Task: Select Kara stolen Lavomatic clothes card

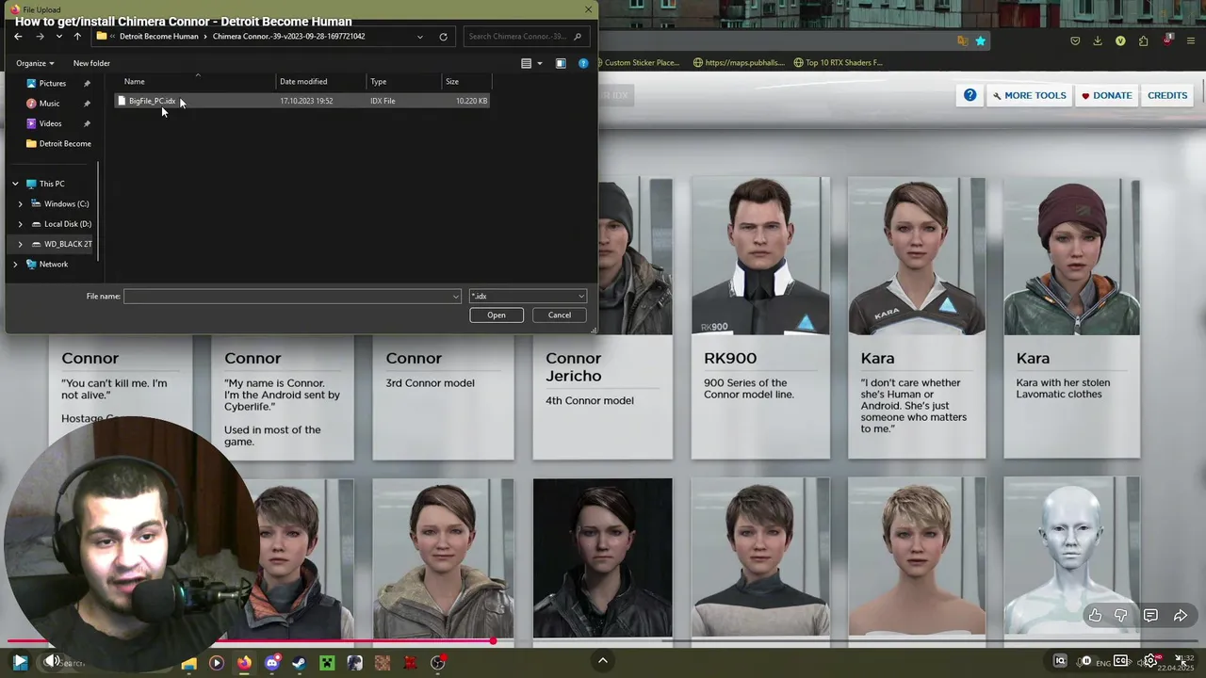Action: [1071, 318]
